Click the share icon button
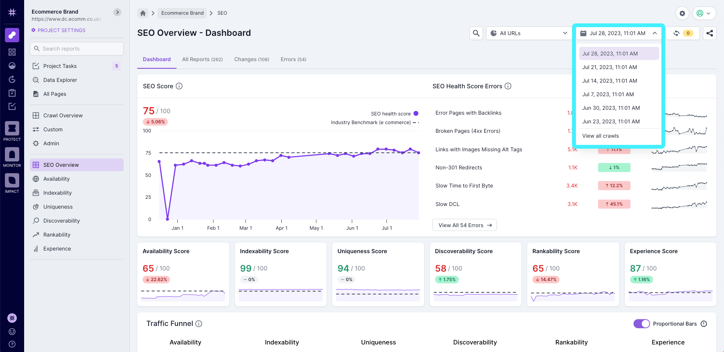 point(710,33)
